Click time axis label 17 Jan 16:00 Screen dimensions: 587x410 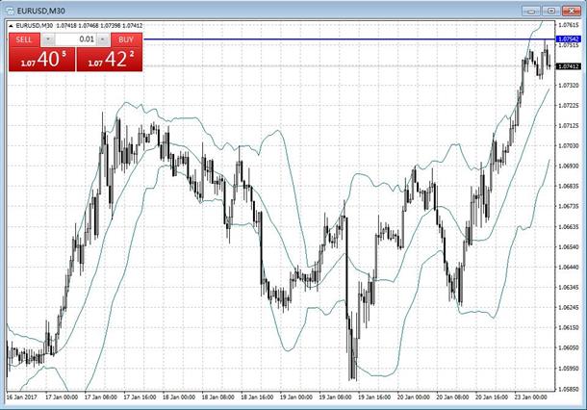coord(140,397)
